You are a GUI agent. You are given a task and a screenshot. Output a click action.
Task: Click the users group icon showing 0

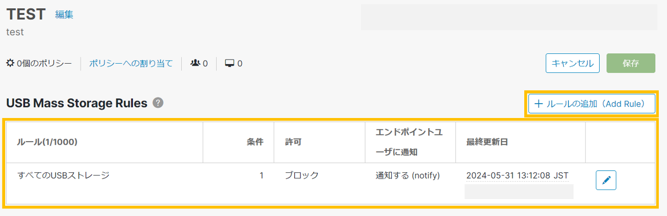click(195, 63)
